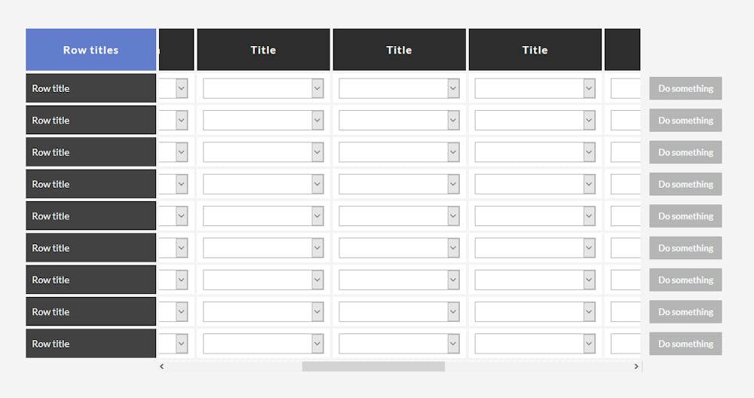Click the rightmost fully visible "Title" column header
This screenshot has width=754, height=398.
click(x=535, y=50)
